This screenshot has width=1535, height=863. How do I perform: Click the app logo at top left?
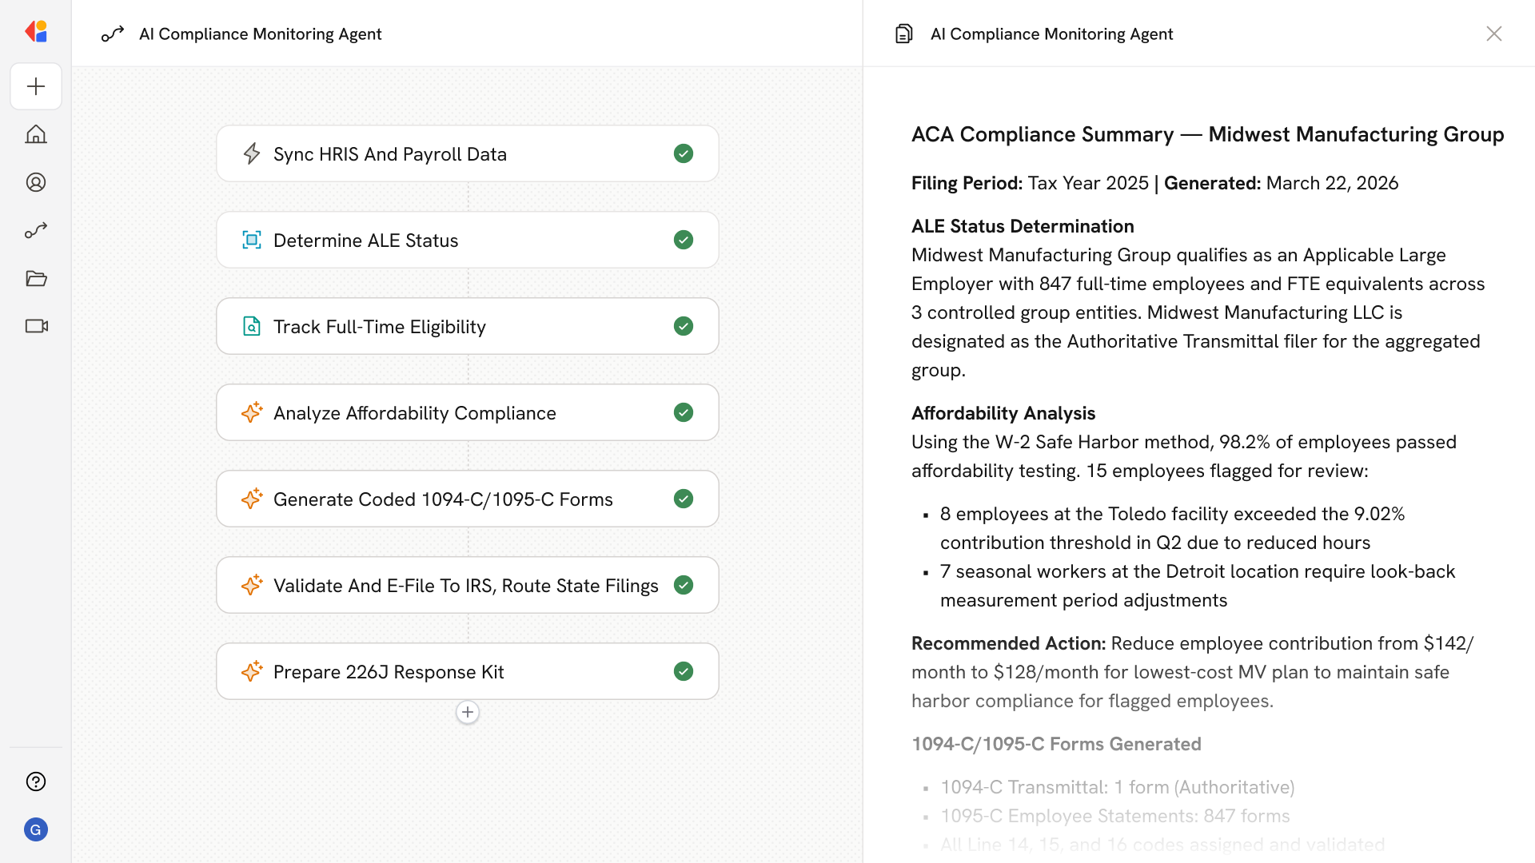coord(36,32)
